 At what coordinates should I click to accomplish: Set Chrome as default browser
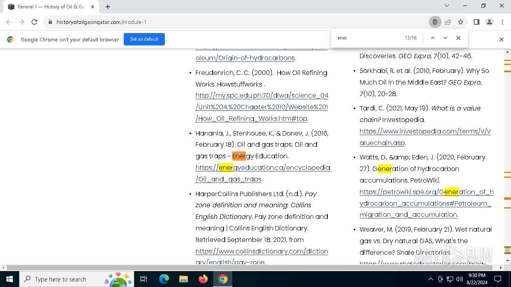(x=144, y=39)
